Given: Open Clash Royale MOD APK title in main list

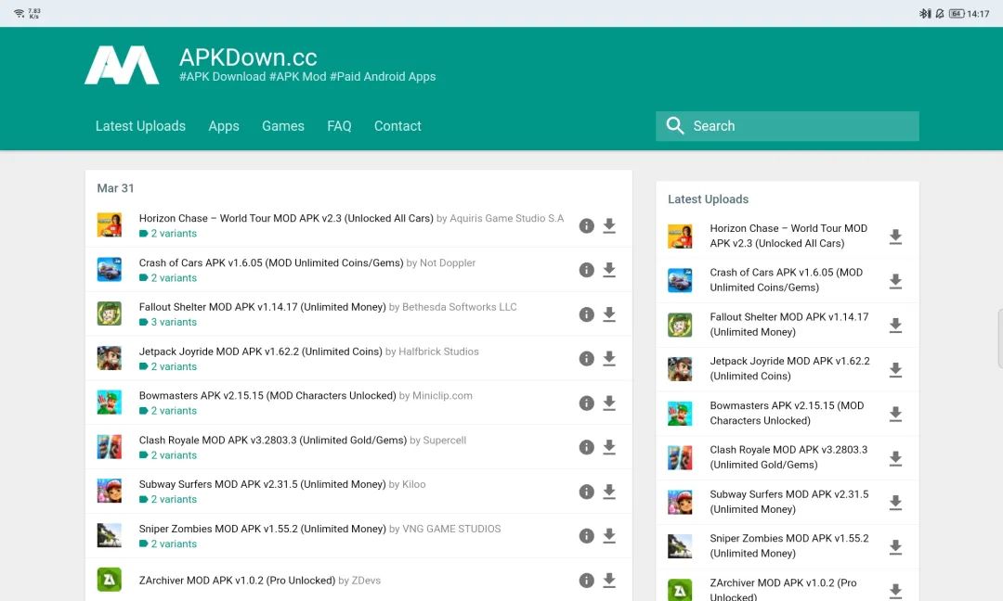Looking at the screenshot, I should coord(272,440).
